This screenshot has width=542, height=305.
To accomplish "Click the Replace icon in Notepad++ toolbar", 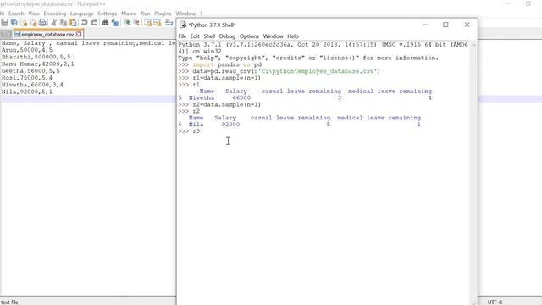I will click(x=115, y=23).
